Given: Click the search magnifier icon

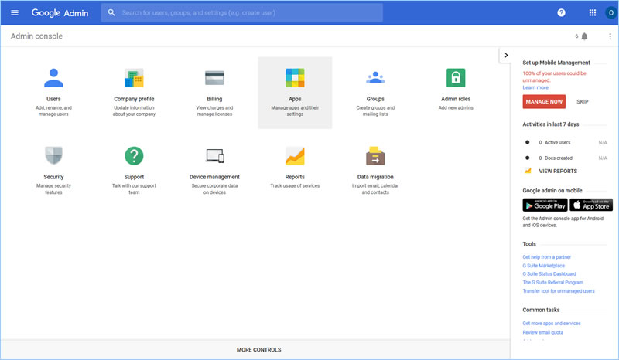Looking at the screenshot, I should [x=111, y=12].
